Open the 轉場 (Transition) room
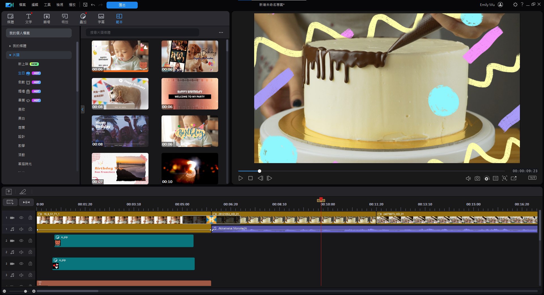This screenshot has width=544, height=295. [47, 18]
